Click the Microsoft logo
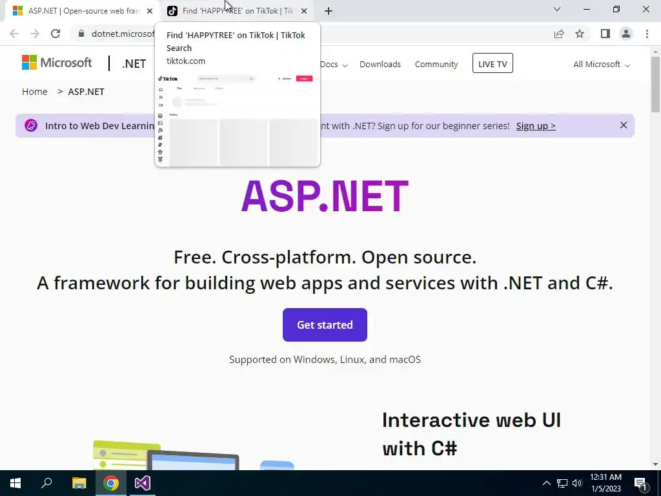661x496 pixels. click(57, 63)
